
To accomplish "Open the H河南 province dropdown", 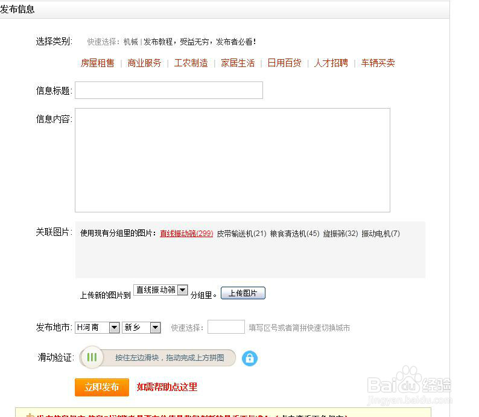I will [97, 328].
